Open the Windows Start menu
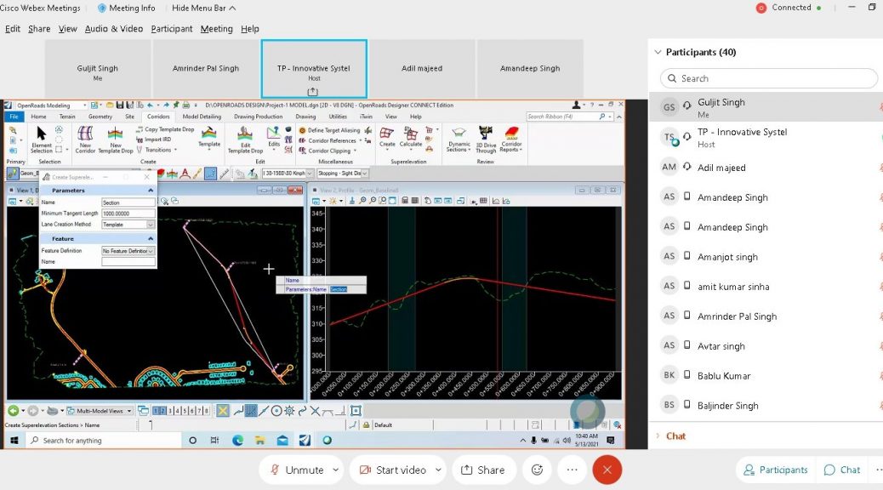Image resolution: width=883 pixels, height=490 pixels. pos(14,440)
